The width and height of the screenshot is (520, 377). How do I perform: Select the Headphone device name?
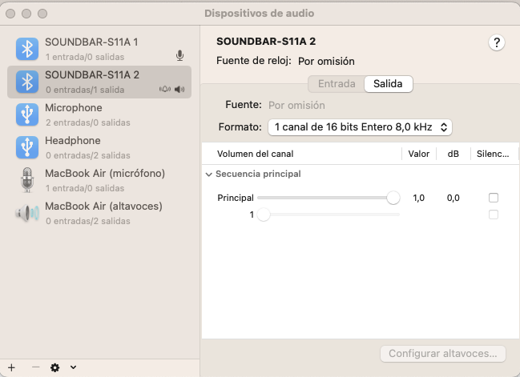click(73, 140)
